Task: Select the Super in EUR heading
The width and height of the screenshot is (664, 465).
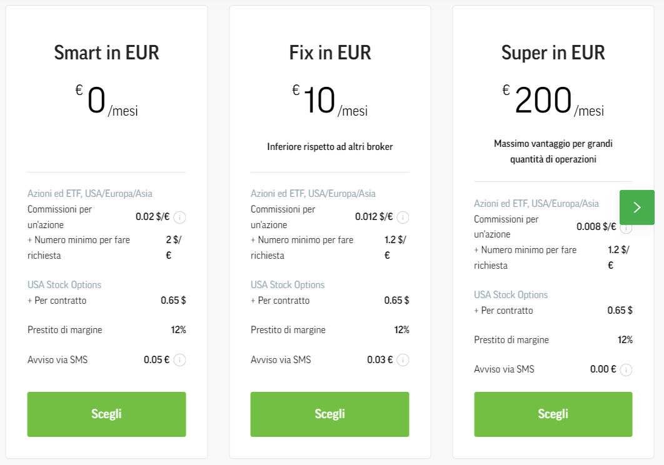Action: [x=553, y=53]
